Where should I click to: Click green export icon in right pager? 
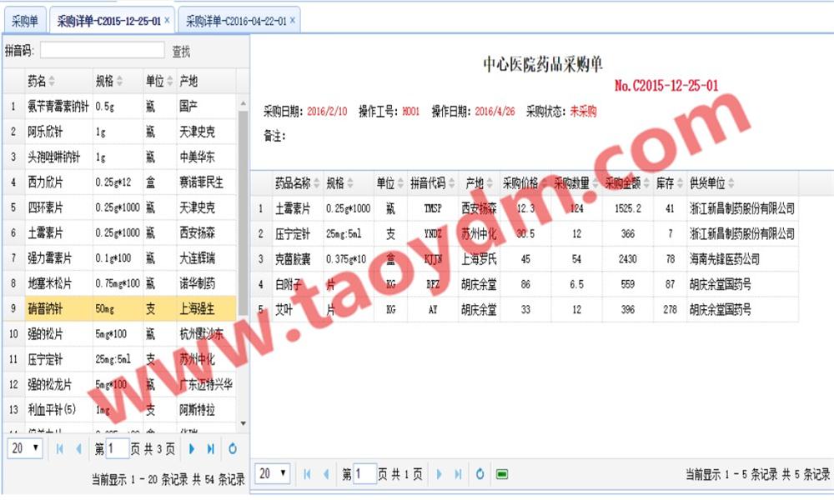pos(502,474)
